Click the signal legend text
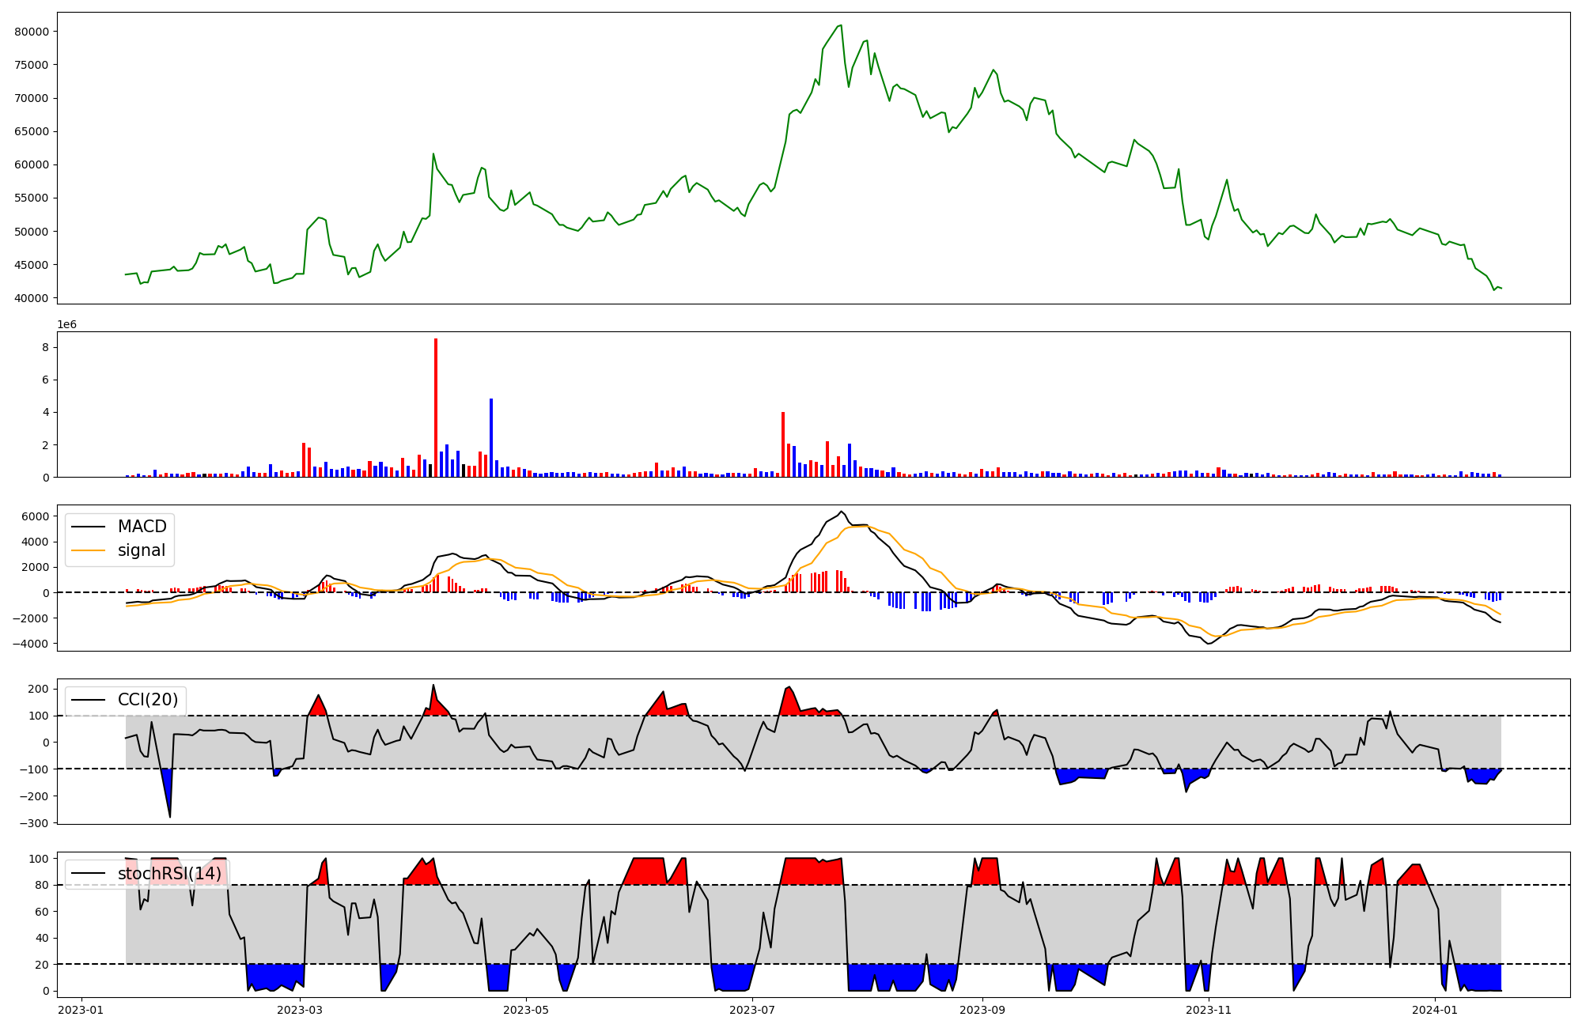Image resolution: width=1582 pixels, height=1028 pixels. [142, 550]
